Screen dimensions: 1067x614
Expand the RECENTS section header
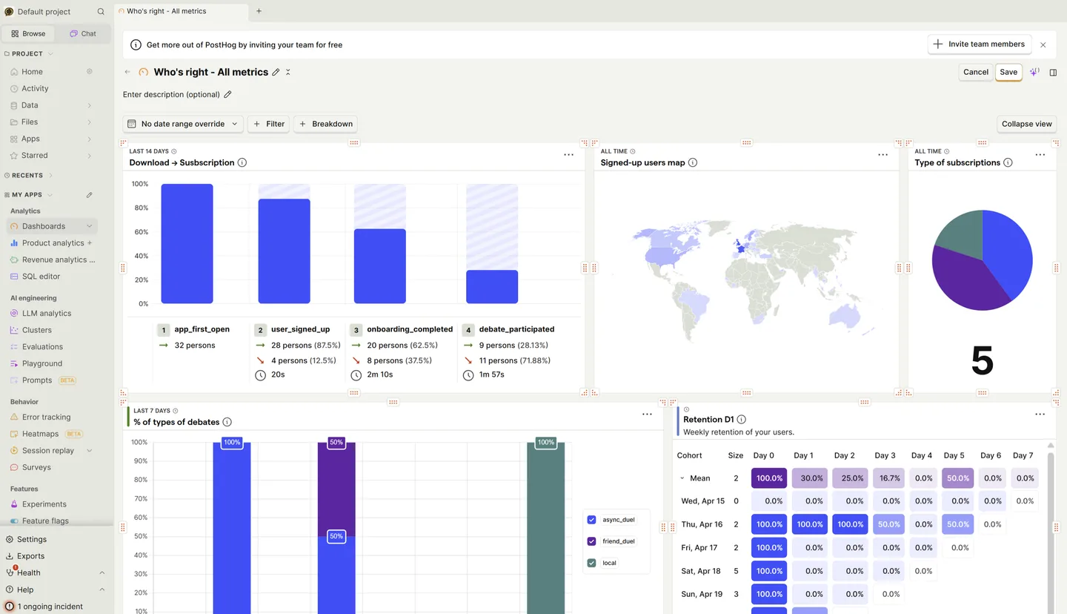click(x=30, y=176)
